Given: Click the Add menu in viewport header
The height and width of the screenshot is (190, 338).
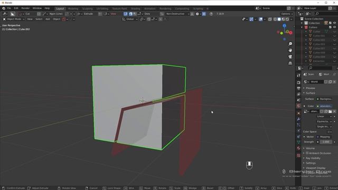Looking at the screenshot, I should click(48, 19).
